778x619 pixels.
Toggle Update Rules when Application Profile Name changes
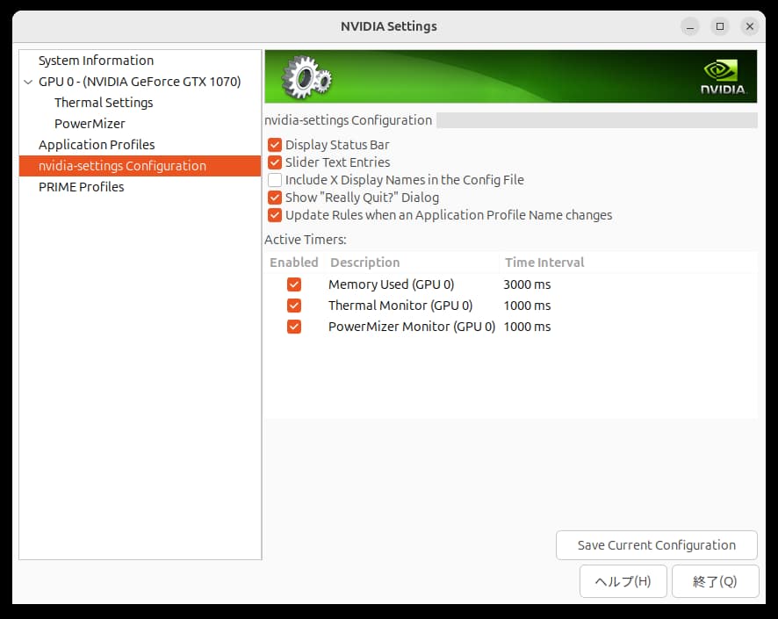click(274, 215)
